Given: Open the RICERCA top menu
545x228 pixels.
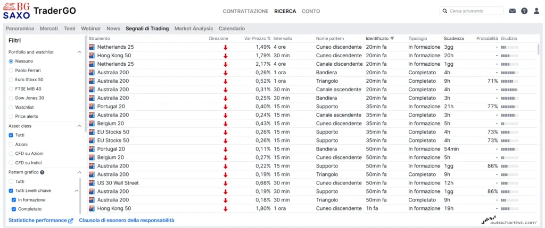Looking at the screenshot, I should tap(285, 11).
